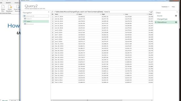Click the cell "Dec 31, 2013"

pos(59,44)
